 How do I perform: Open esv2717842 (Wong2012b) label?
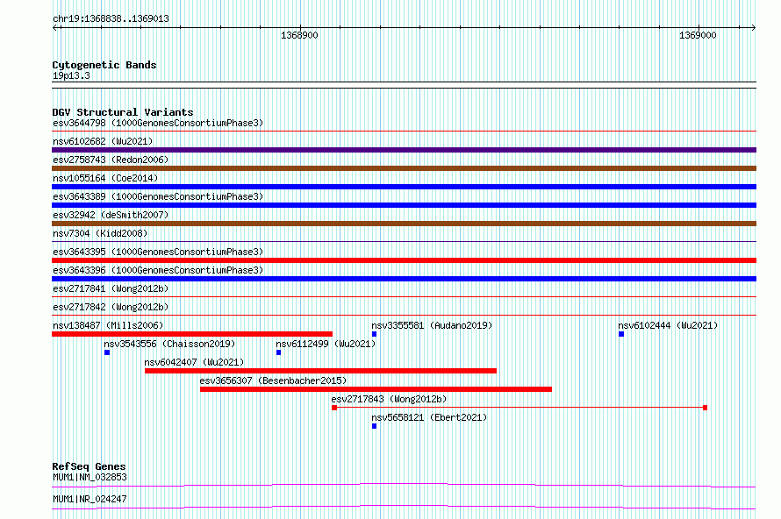111,307
